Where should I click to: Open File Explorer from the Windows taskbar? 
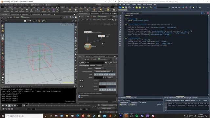point(67,116)
